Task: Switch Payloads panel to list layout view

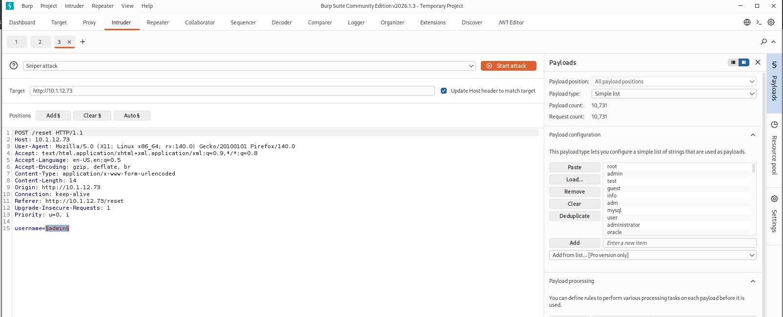Action: tap(733, 62)
